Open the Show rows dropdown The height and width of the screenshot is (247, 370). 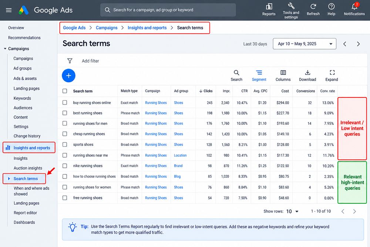point(292,211)
